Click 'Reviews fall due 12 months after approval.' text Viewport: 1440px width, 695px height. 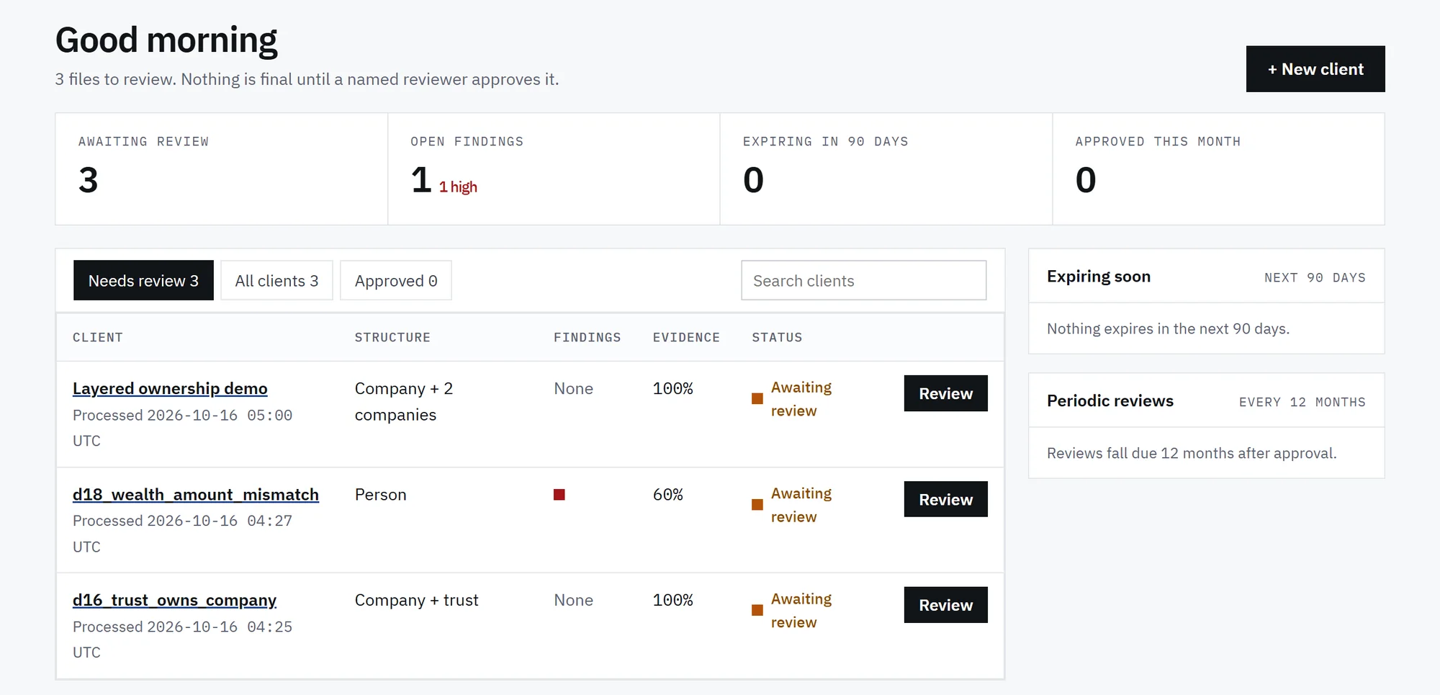(1192, 453)
